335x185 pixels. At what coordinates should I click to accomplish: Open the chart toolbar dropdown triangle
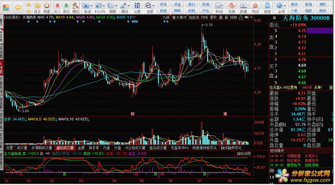click(251, 18)
